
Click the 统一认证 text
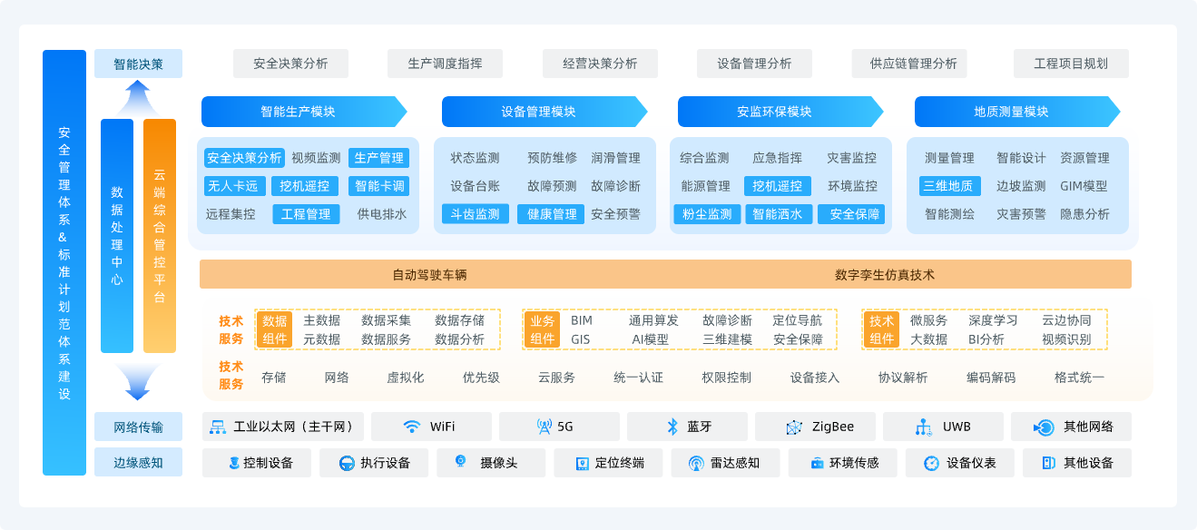pyautogui.click(x=639, y=378)
